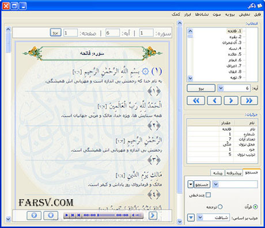Click the play button in audio player

[67, 215]
